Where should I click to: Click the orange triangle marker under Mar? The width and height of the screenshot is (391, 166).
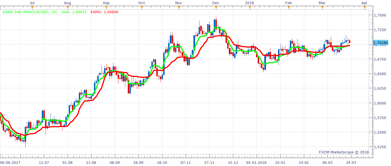coord(322,7)
